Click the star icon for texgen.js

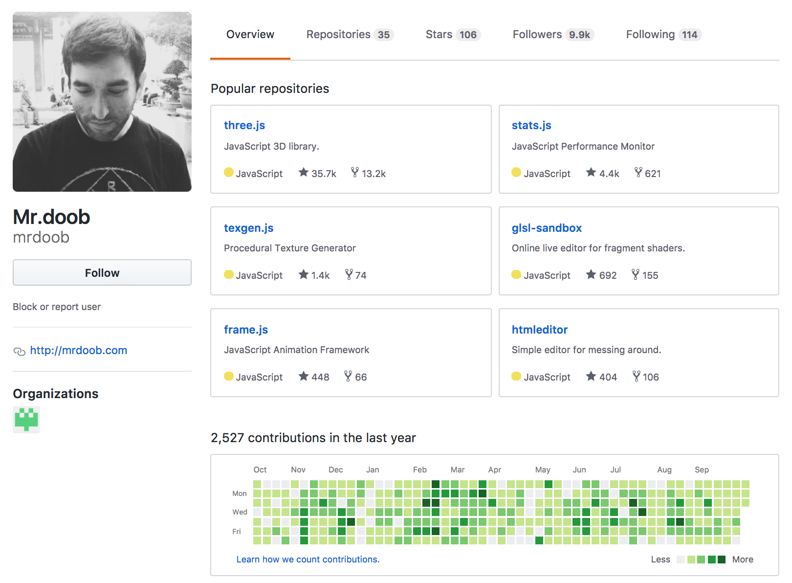304,274
